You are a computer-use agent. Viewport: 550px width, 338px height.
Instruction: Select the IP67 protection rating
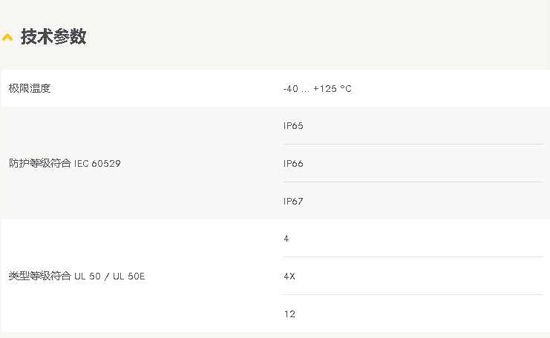click(x=293, y=202)
